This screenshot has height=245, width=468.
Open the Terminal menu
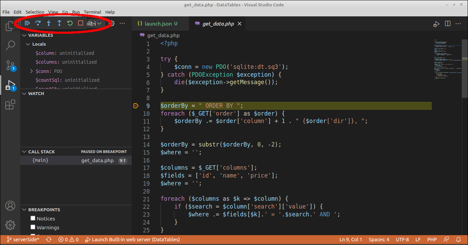click(x=92, y=12)
